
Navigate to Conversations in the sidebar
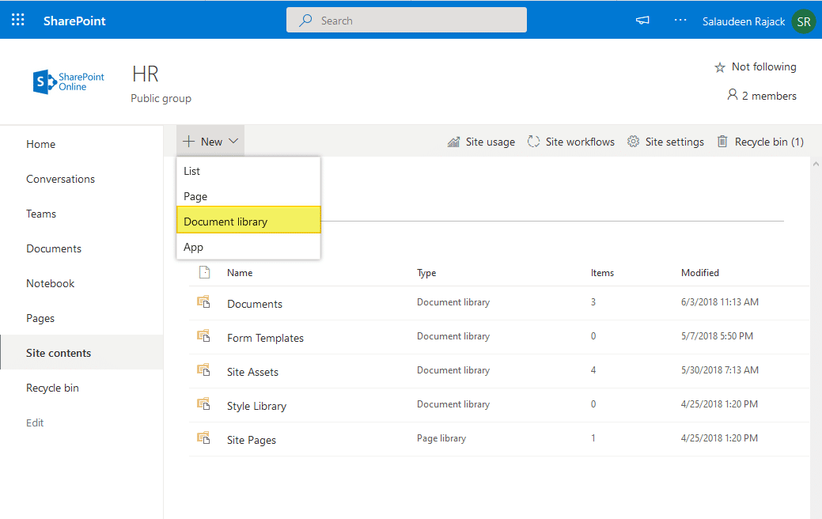pos(60,179)
